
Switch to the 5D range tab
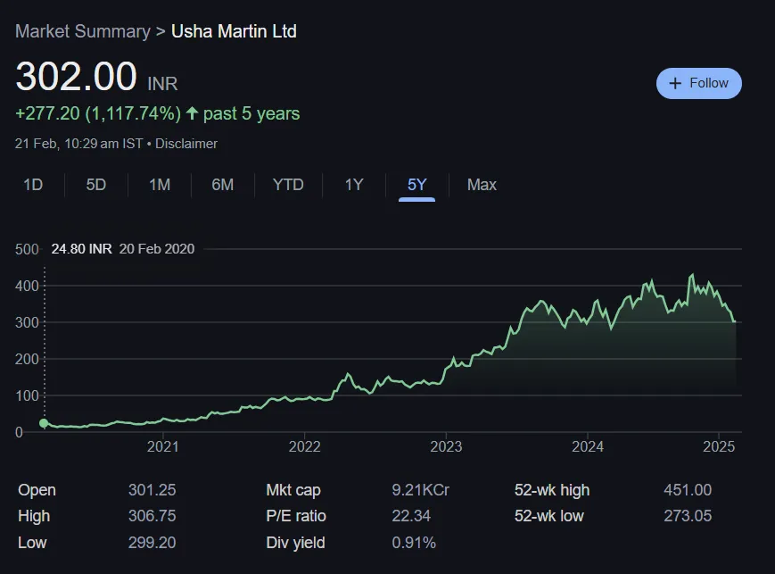[x=96, y=185]
